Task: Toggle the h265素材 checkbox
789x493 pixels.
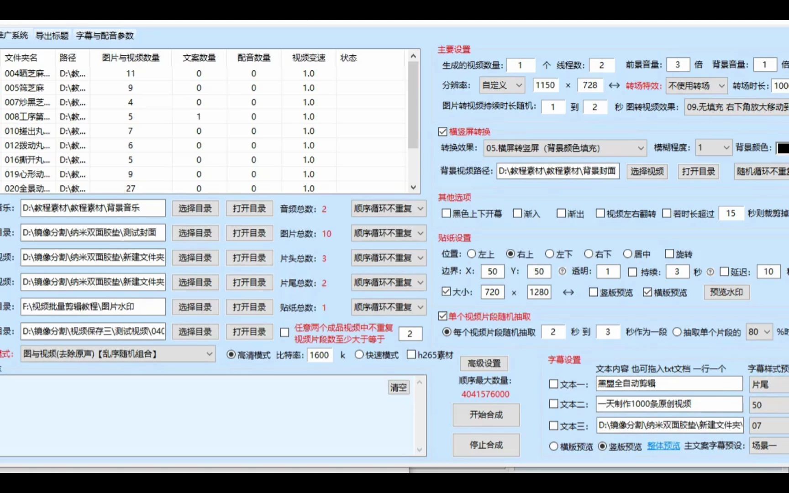Action: (x=411, y=355)
